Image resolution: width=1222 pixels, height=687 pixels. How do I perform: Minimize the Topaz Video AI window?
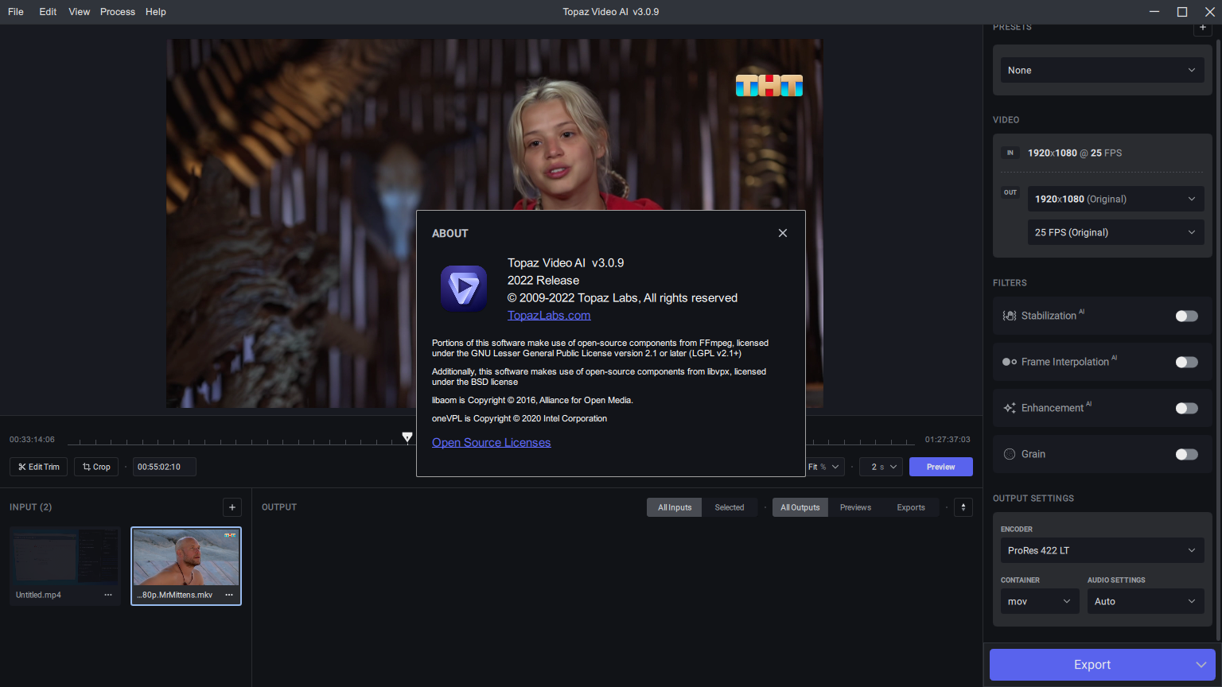(1154, 12)
